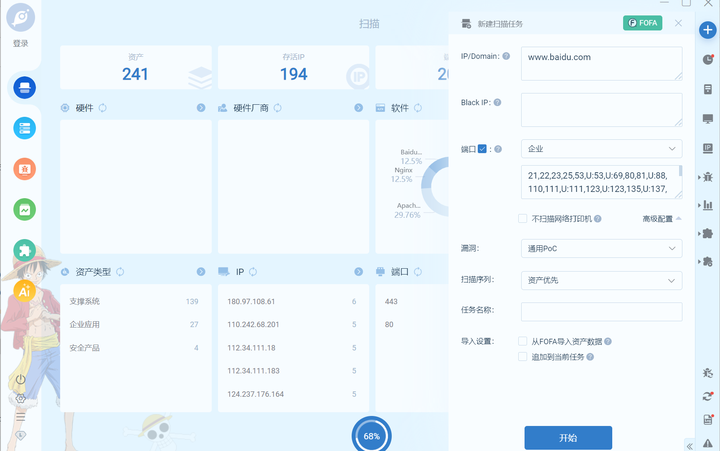Expand the IP panel arrow
The image size is (720, 451).
359,272
